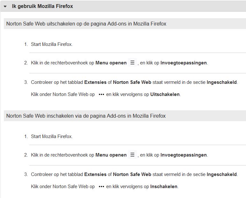Click three-dots icon before "Inschakelen" instruction
This screenshot has width=246, height=198.
tap(102, 187)
